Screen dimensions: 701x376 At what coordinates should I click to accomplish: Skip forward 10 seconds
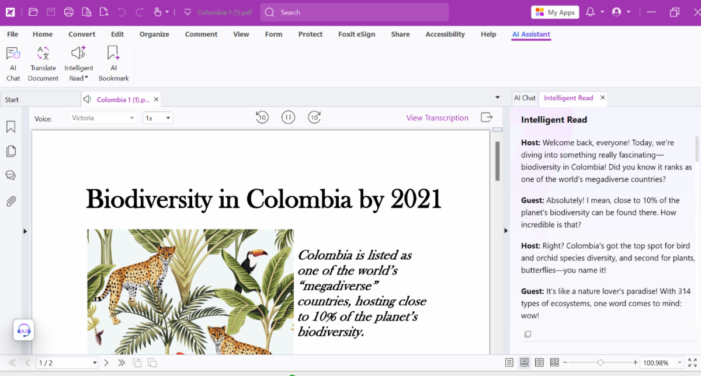click(x=314, y=117)
